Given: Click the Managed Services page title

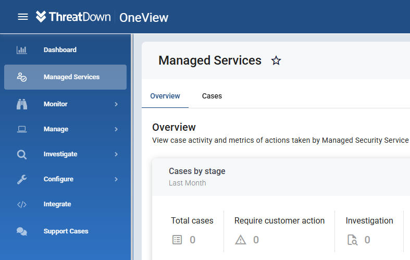Looking at the screenshot, I should coord(210,60).
